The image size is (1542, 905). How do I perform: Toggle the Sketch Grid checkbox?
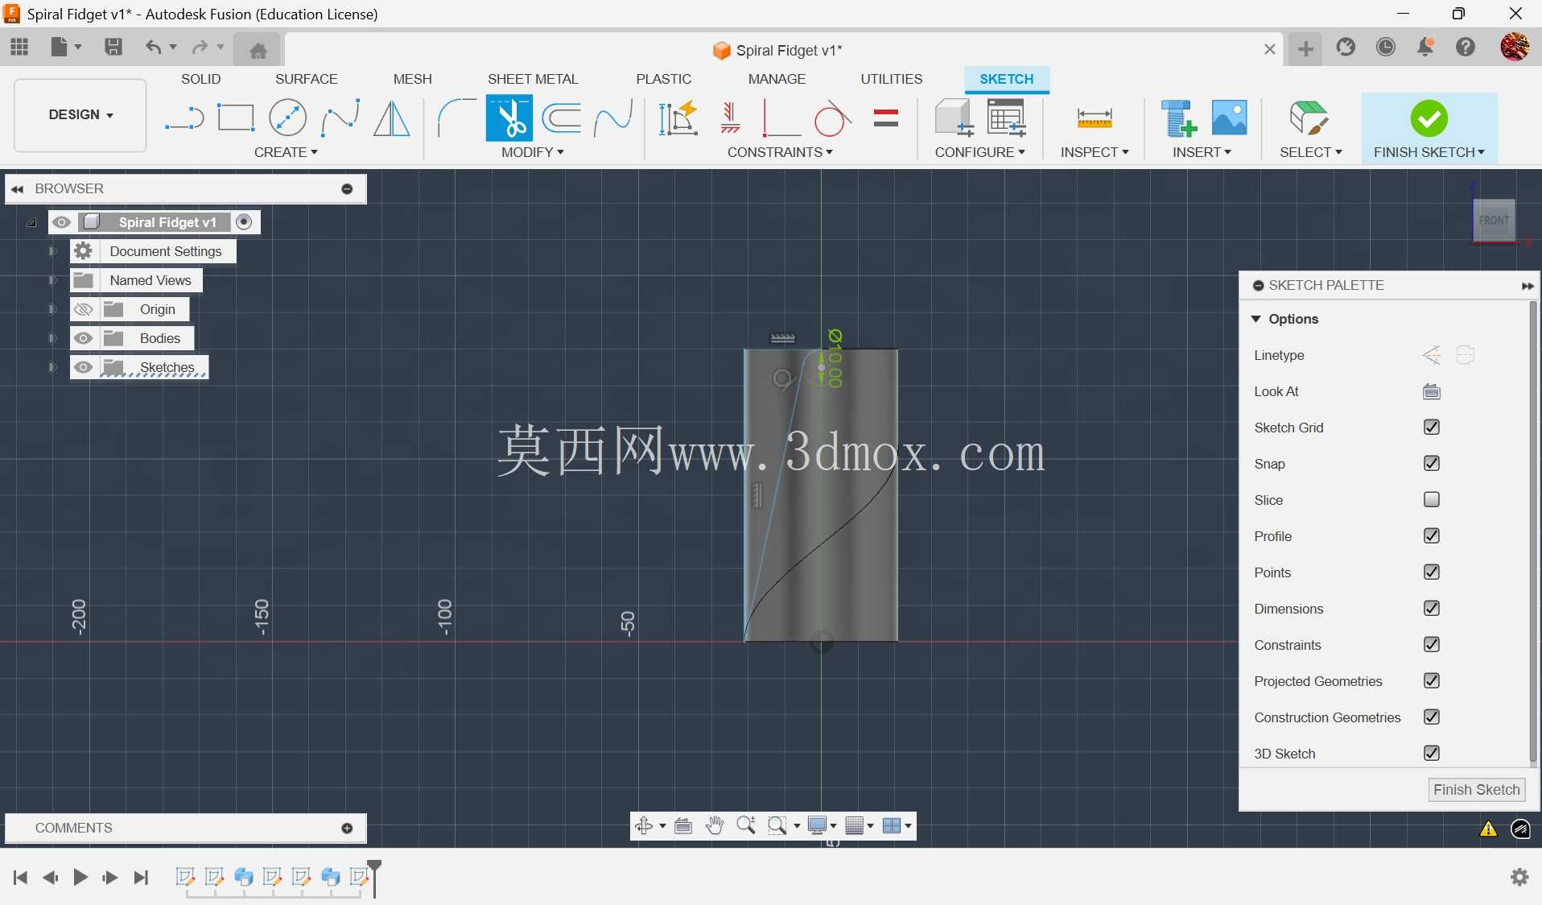click(x=1431, y=428)
